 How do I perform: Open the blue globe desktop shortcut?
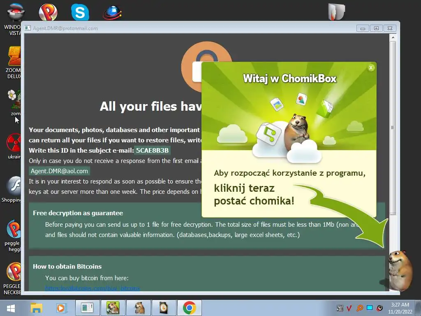tap(112, 13)
